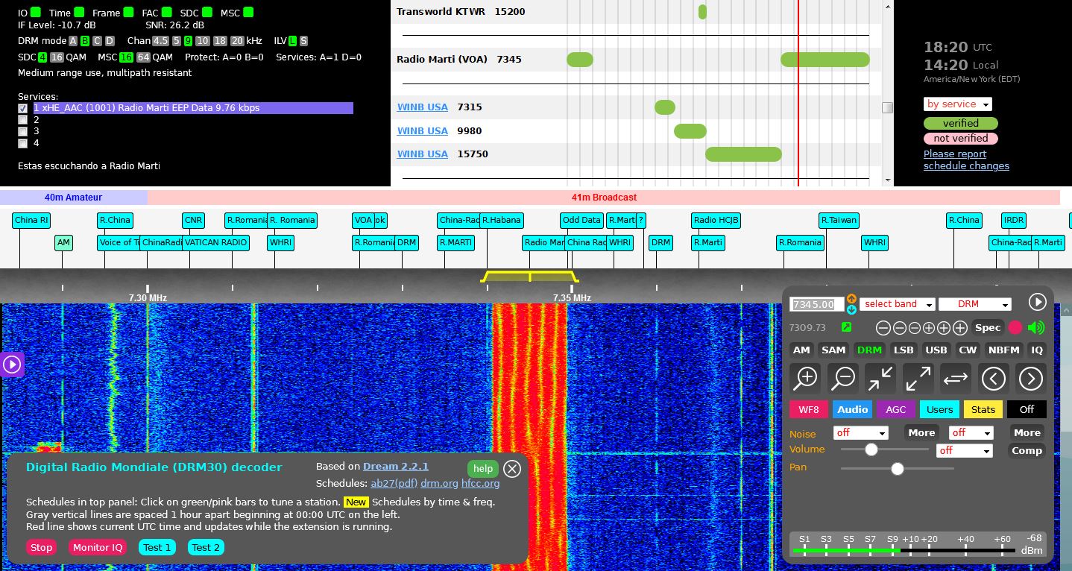
Task: Click the maximum zoom-out expand arrows icon
Action: (x=918, y=379)
